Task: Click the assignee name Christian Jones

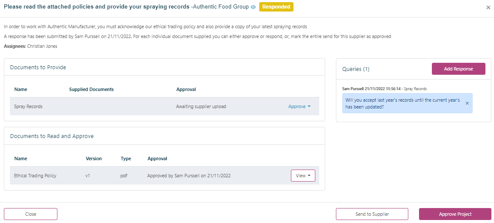Action: pos(42,46)
